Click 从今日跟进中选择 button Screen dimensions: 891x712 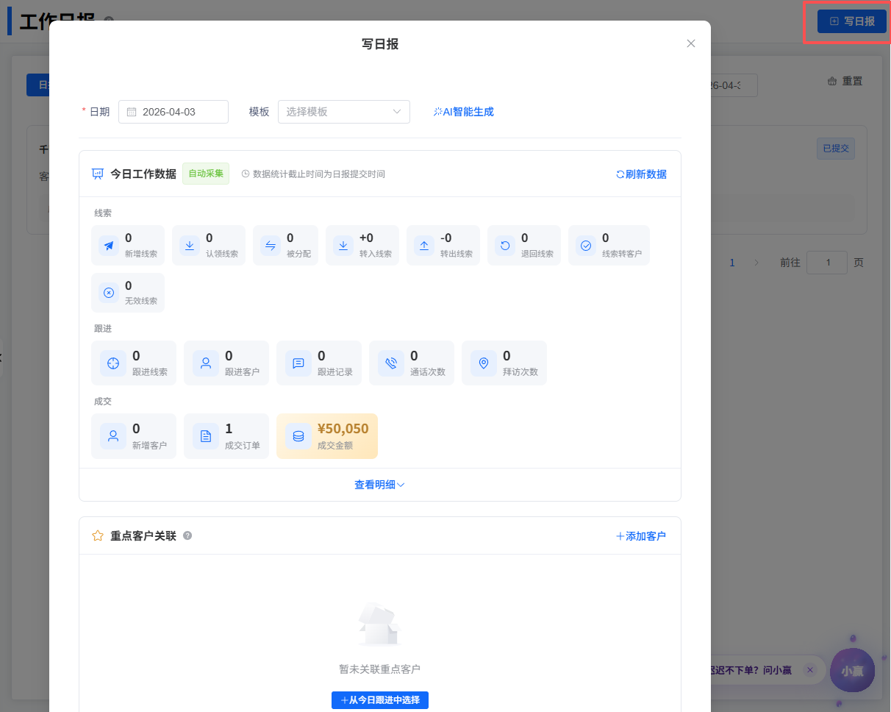point(379,700)
